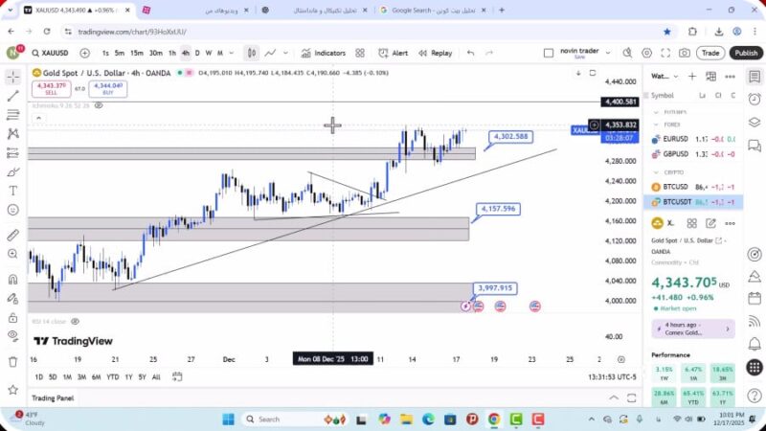Select the Text drawing tool

[x=12, y=192]
